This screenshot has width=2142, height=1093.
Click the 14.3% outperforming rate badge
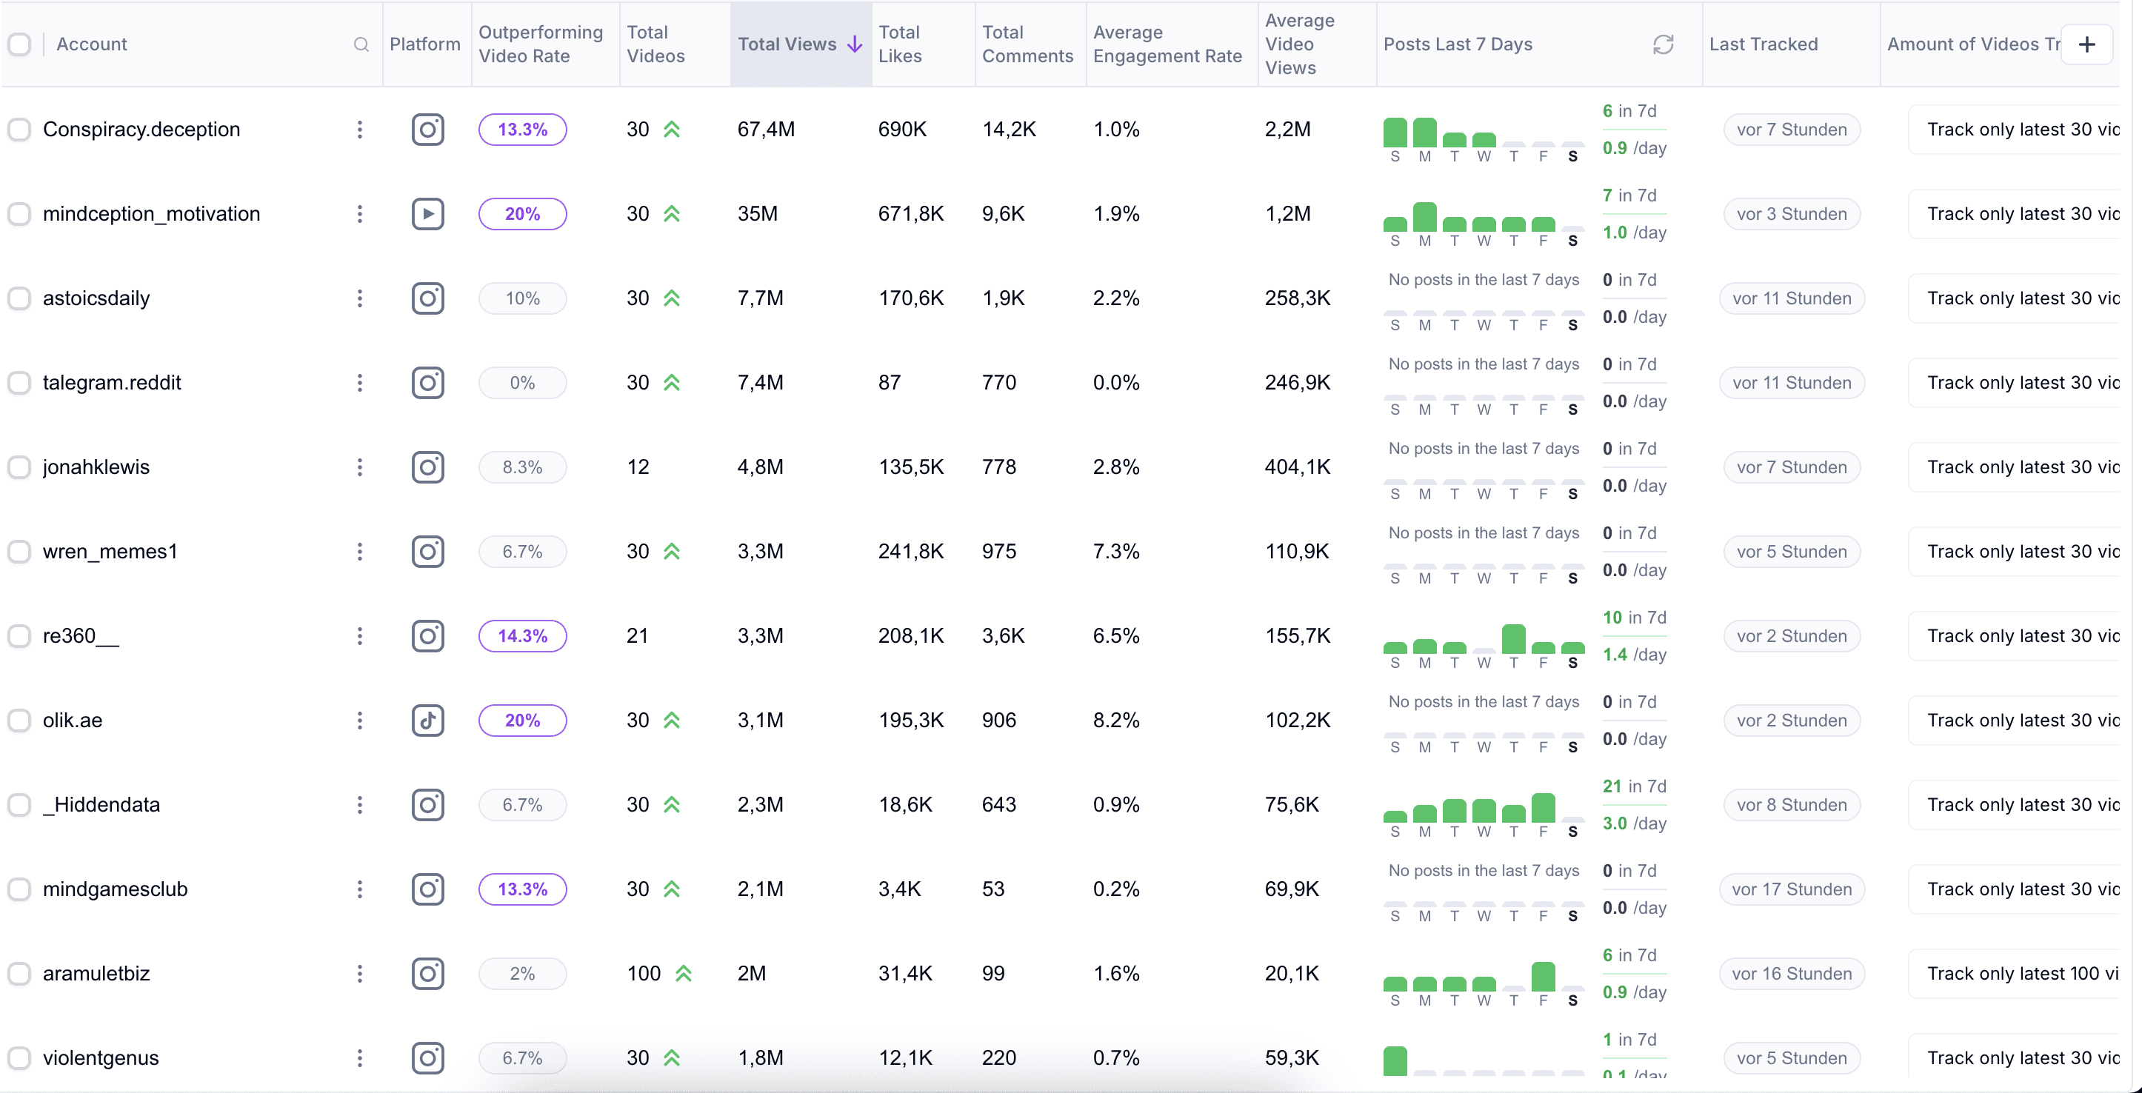522,636
